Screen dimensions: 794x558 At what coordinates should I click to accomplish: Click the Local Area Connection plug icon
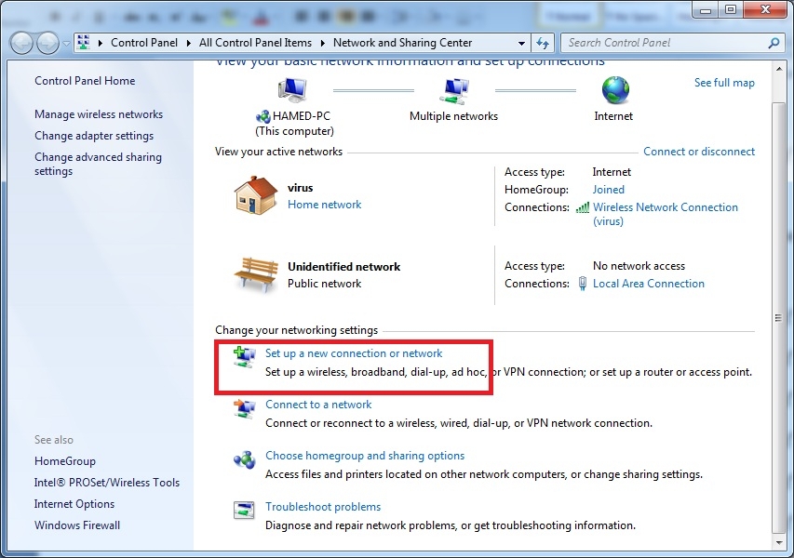point(583,284)
